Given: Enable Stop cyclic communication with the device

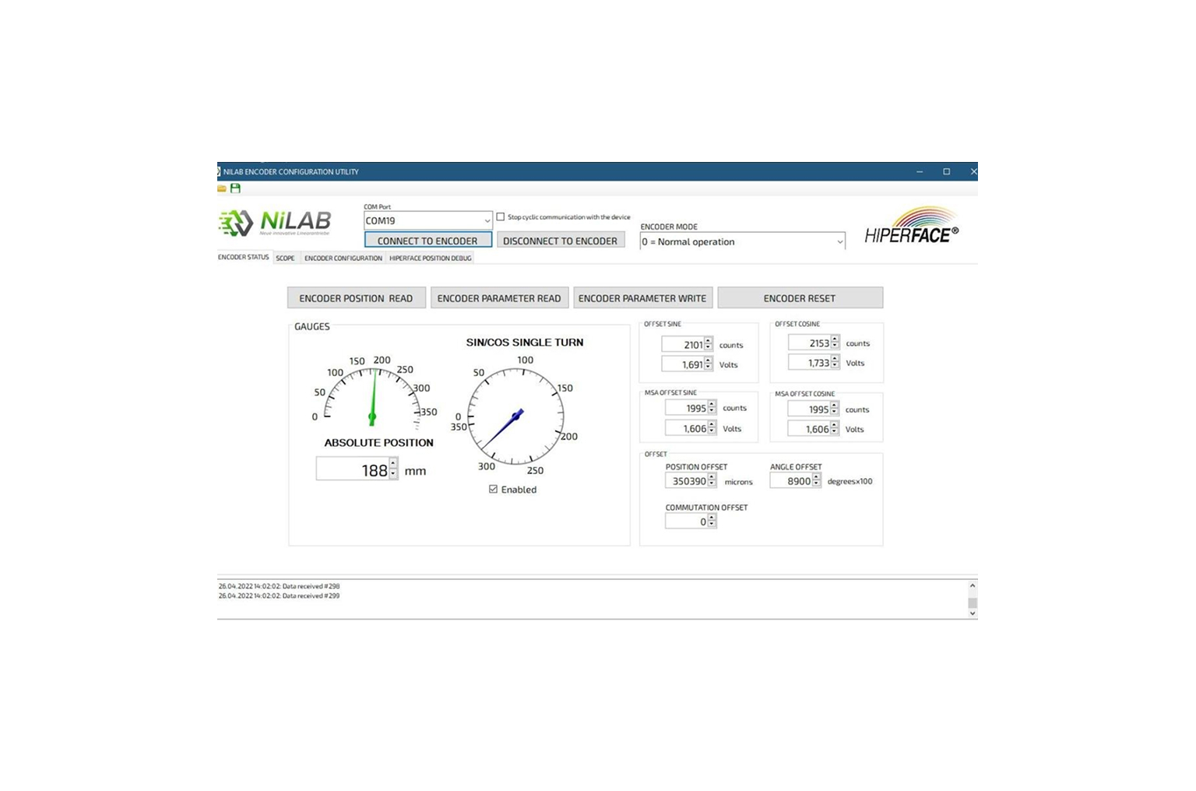Looking at the screenshot, I should pos(500,216).
